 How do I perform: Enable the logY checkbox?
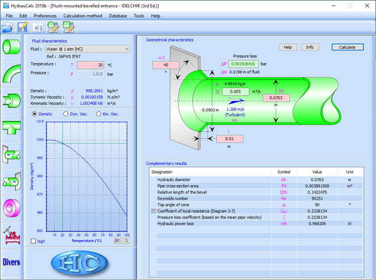tap(33, 241)
